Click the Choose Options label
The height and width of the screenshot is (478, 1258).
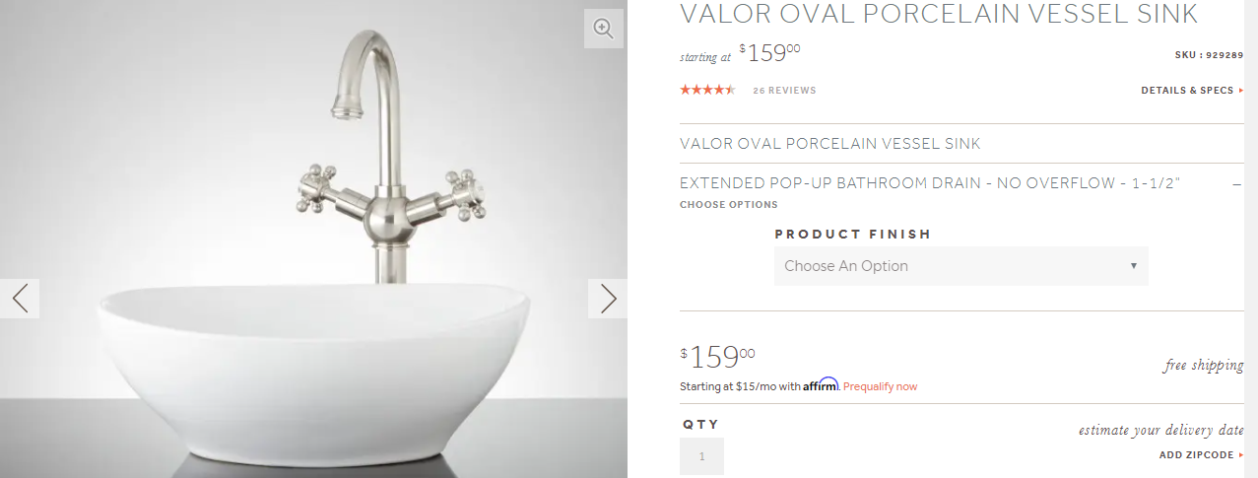(729, 205)
